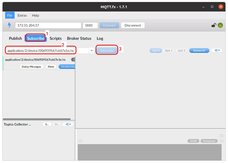The height and width of the screenshot is (163, 228).
Task: Expand the topic dropdown arrow
Action: click(92, 51)
